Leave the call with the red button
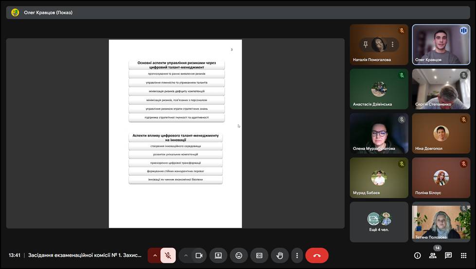This screenshot has width=476, height=269. [x=317, y=255]
